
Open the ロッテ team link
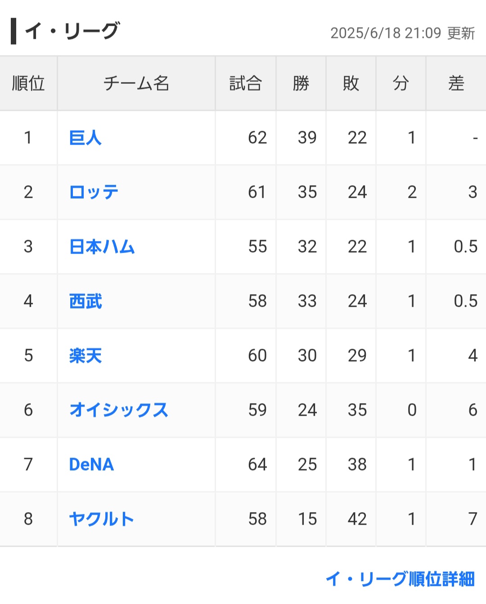coord(94,192)
